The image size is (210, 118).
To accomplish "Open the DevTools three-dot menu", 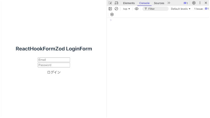I will coord(200,3).
